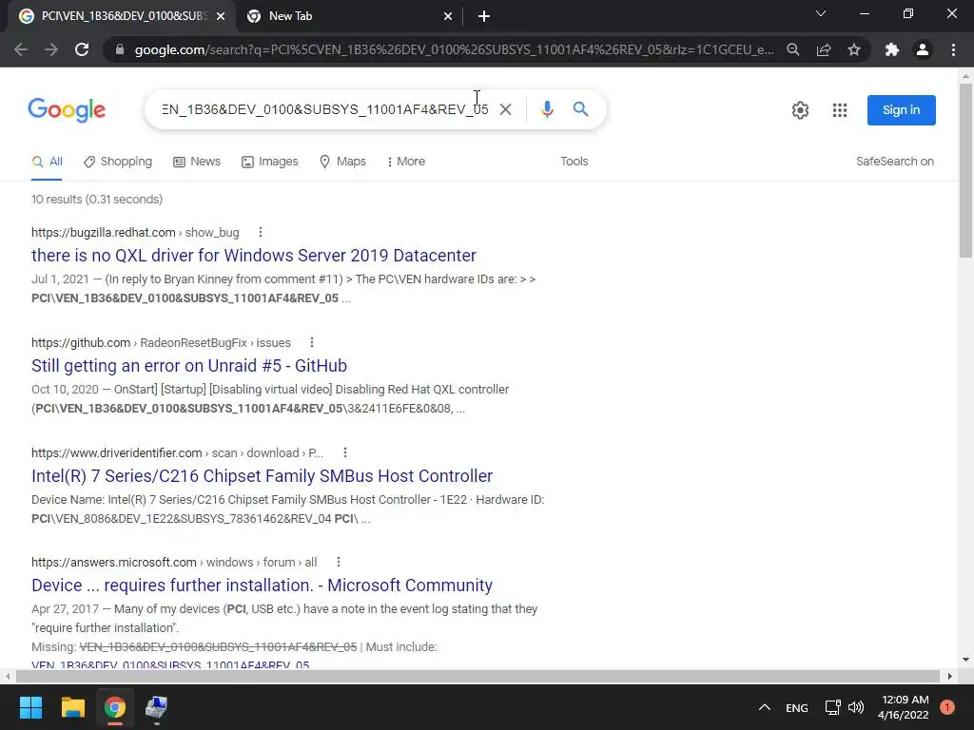Viewport: 974px width, 730px height.
Task: Submit search with magnifier icon
Action: (581, 109)
